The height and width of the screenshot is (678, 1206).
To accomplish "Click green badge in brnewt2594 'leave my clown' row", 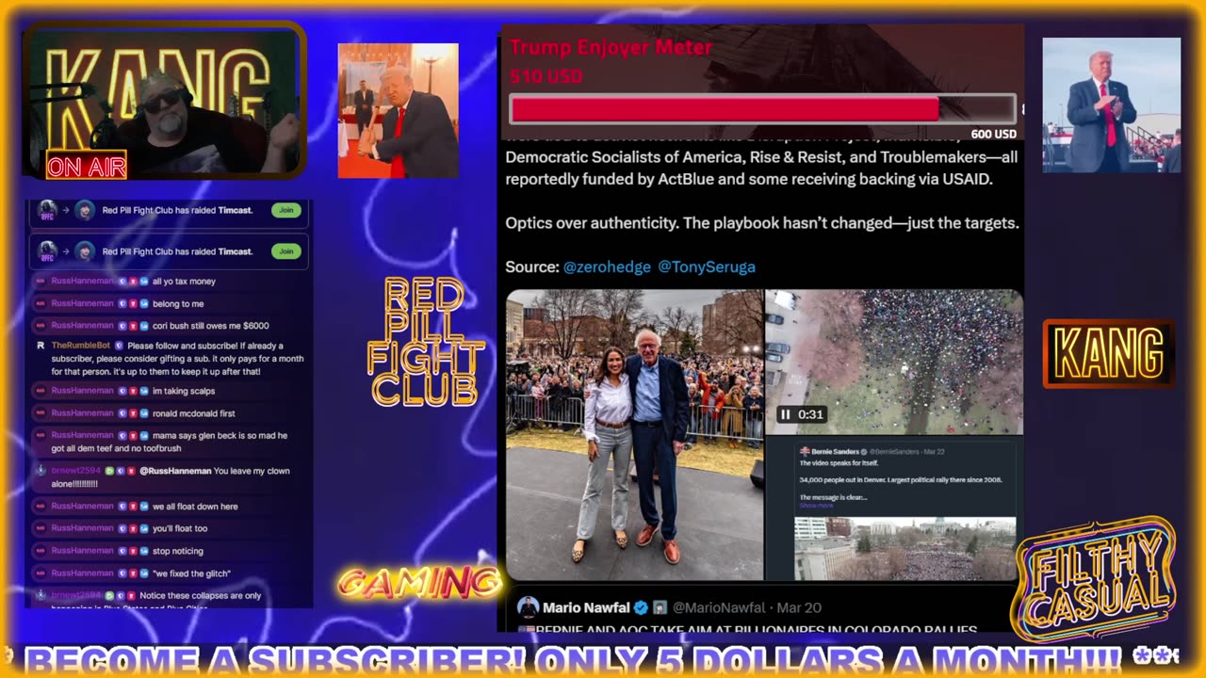I will (x=109, y=471).
